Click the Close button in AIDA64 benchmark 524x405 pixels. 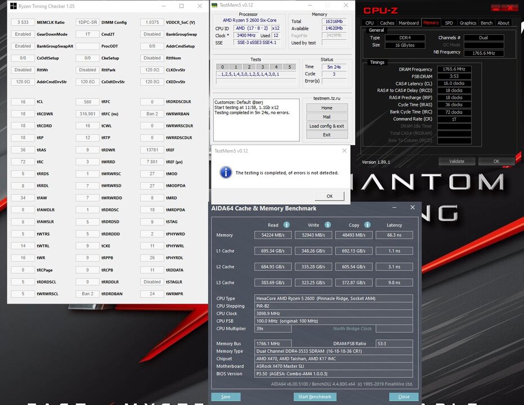[404, 397]
